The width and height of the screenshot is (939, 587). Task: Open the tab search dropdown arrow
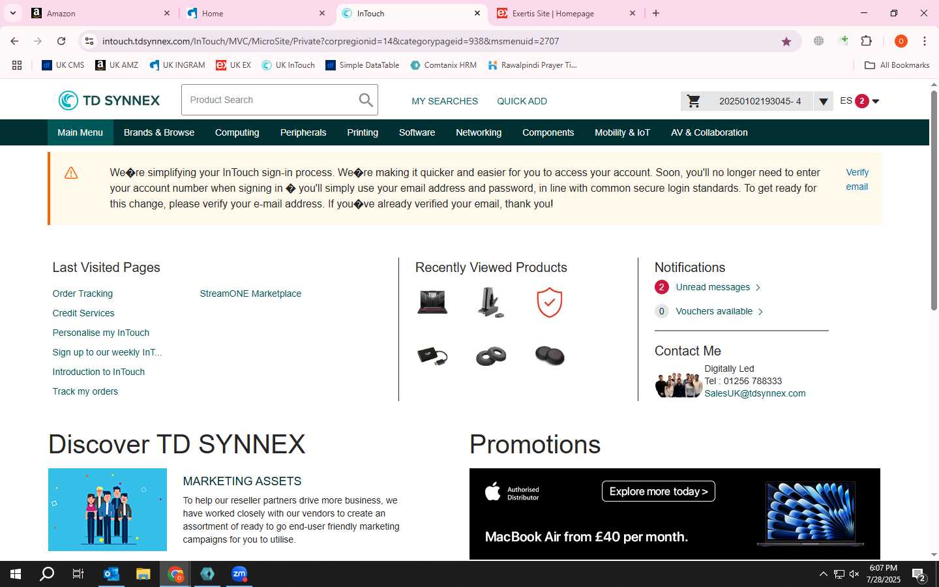[13, 13]
